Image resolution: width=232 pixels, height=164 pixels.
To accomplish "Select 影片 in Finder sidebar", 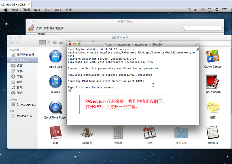I will pos(23,82).
